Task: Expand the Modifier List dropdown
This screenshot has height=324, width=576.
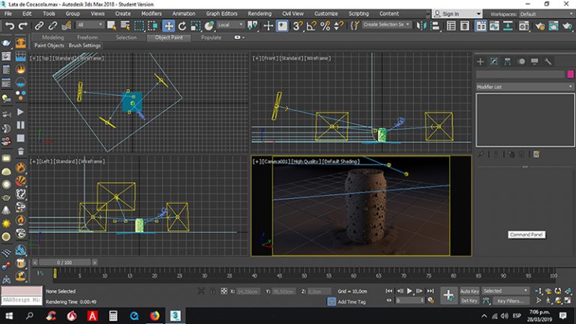Action: click(525, 87)
